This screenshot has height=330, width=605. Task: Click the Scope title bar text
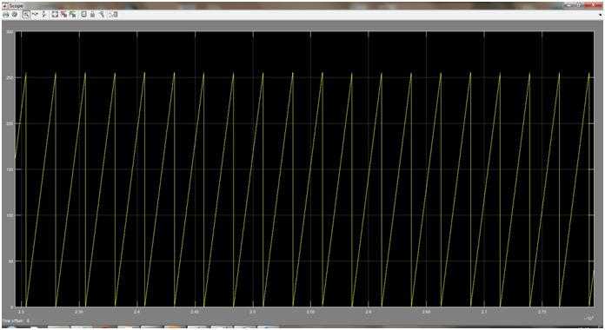point(17,6)
